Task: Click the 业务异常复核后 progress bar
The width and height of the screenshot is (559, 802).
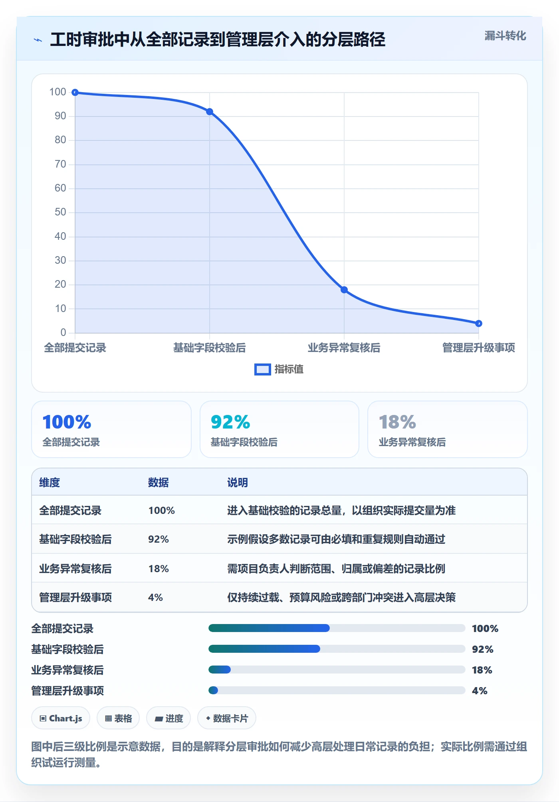Action: pyautogui.click(x=337, y=670)
